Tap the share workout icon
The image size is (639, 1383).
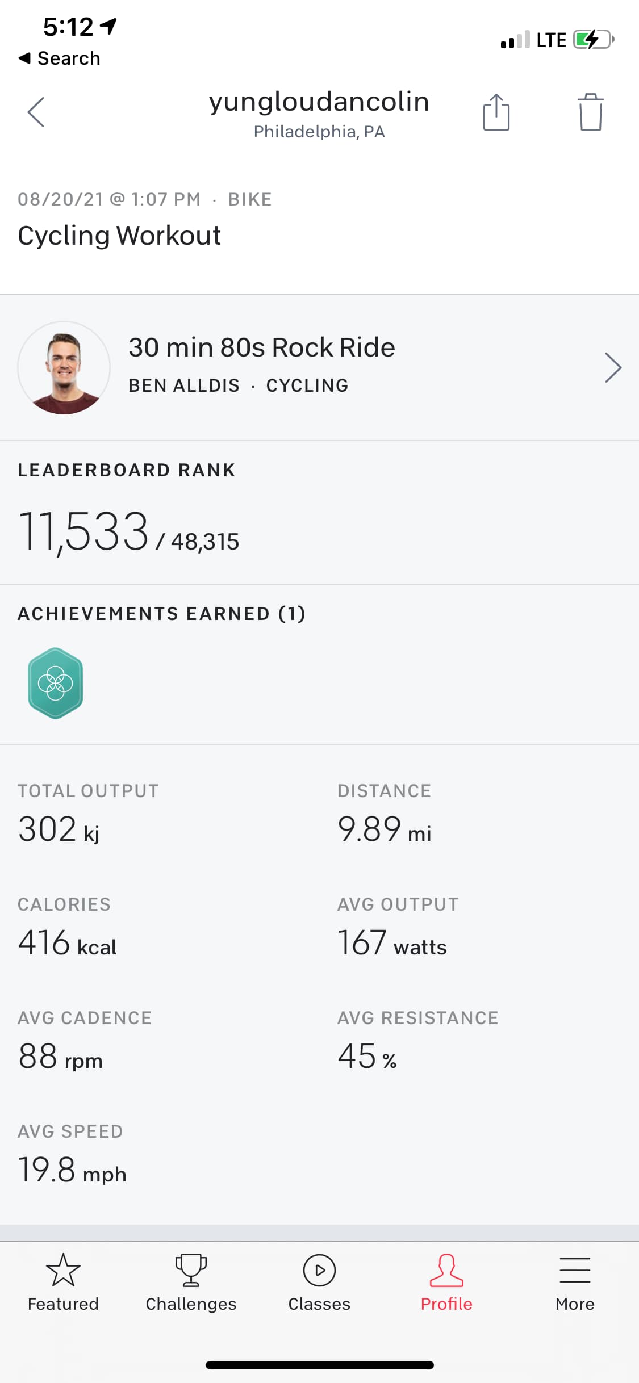[496, 112]
